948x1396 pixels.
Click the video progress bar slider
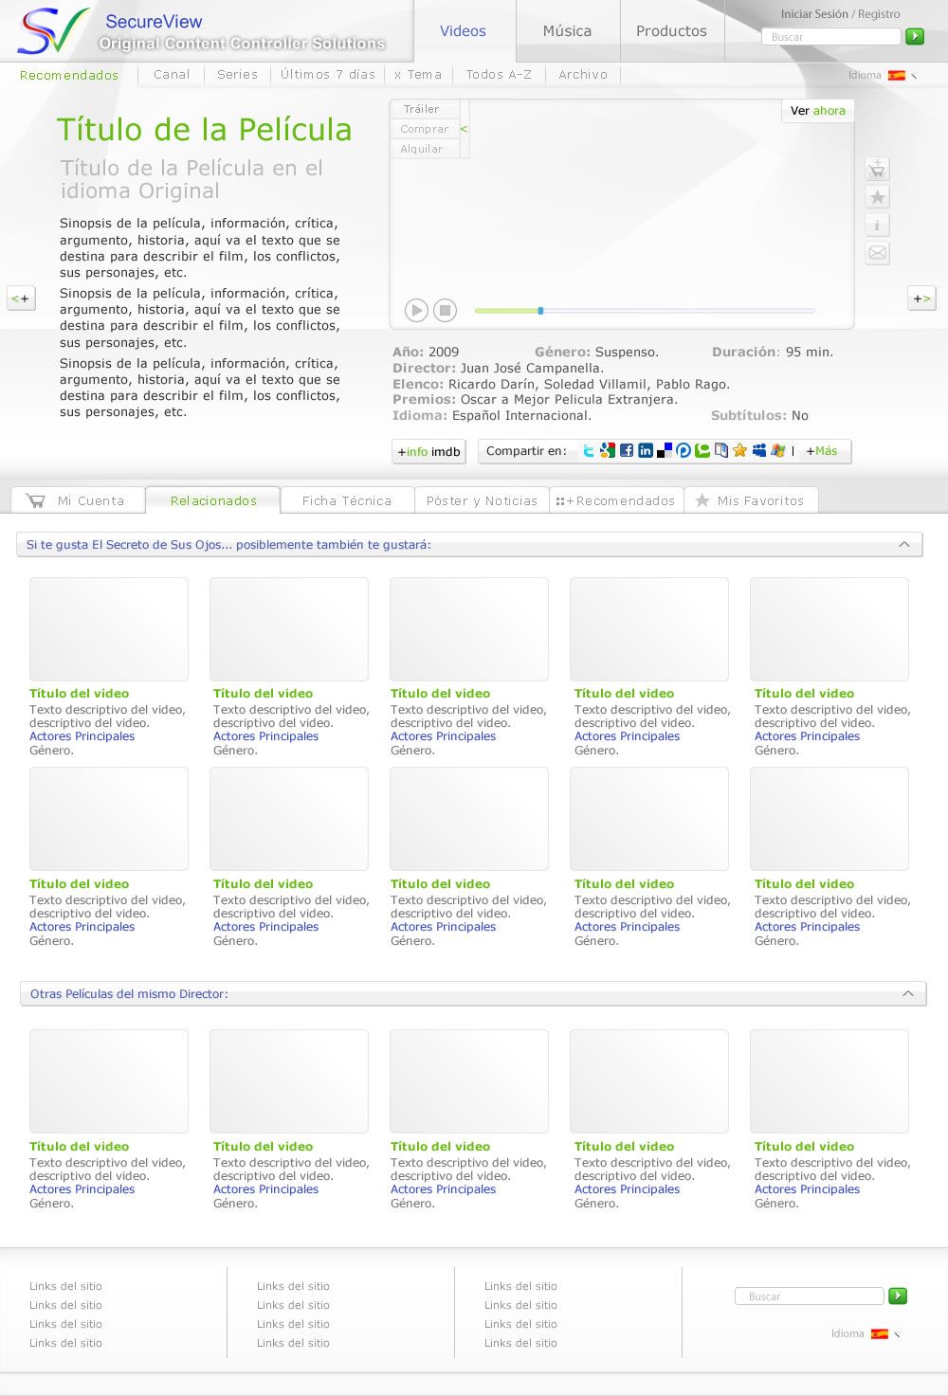tap(540, 311)
